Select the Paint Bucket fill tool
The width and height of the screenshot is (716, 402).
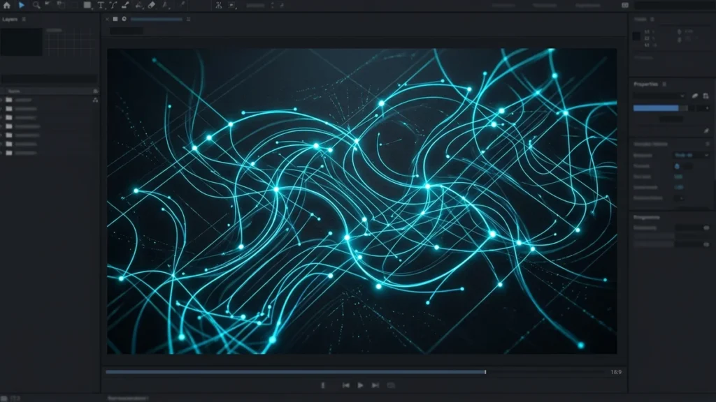click(x=139, y=6)
